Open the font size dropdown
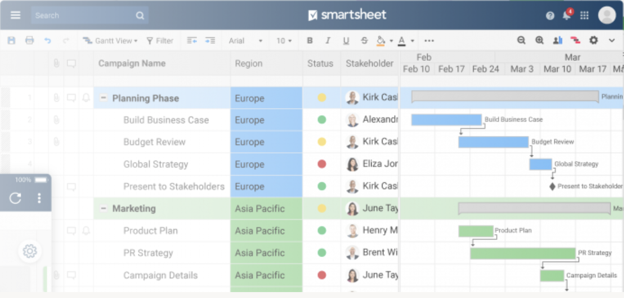This screenshot has height=298, width=624. click(283, 41)
